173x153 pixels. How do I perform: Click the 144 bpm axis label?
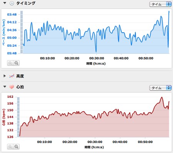pos(10,117)
